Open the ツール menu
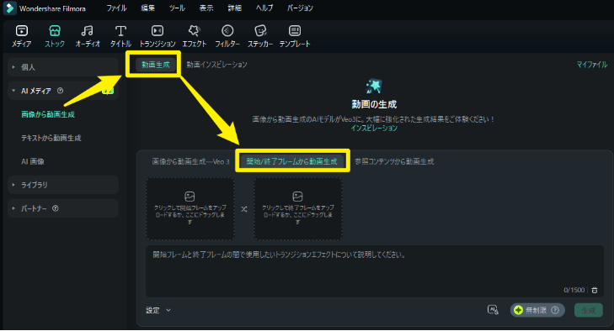This screenshot has height=331, width=614. pos(177,8)
